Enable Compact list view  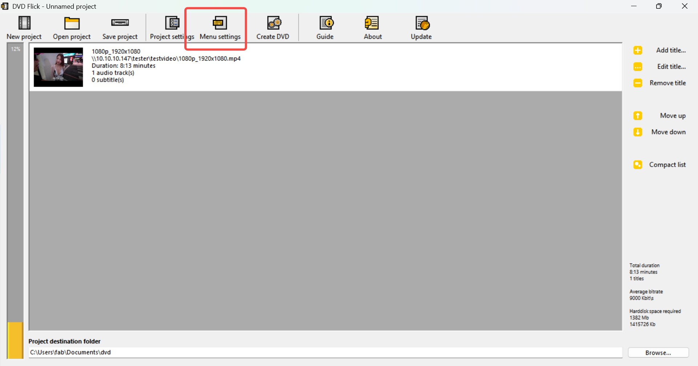click(667, 164)
